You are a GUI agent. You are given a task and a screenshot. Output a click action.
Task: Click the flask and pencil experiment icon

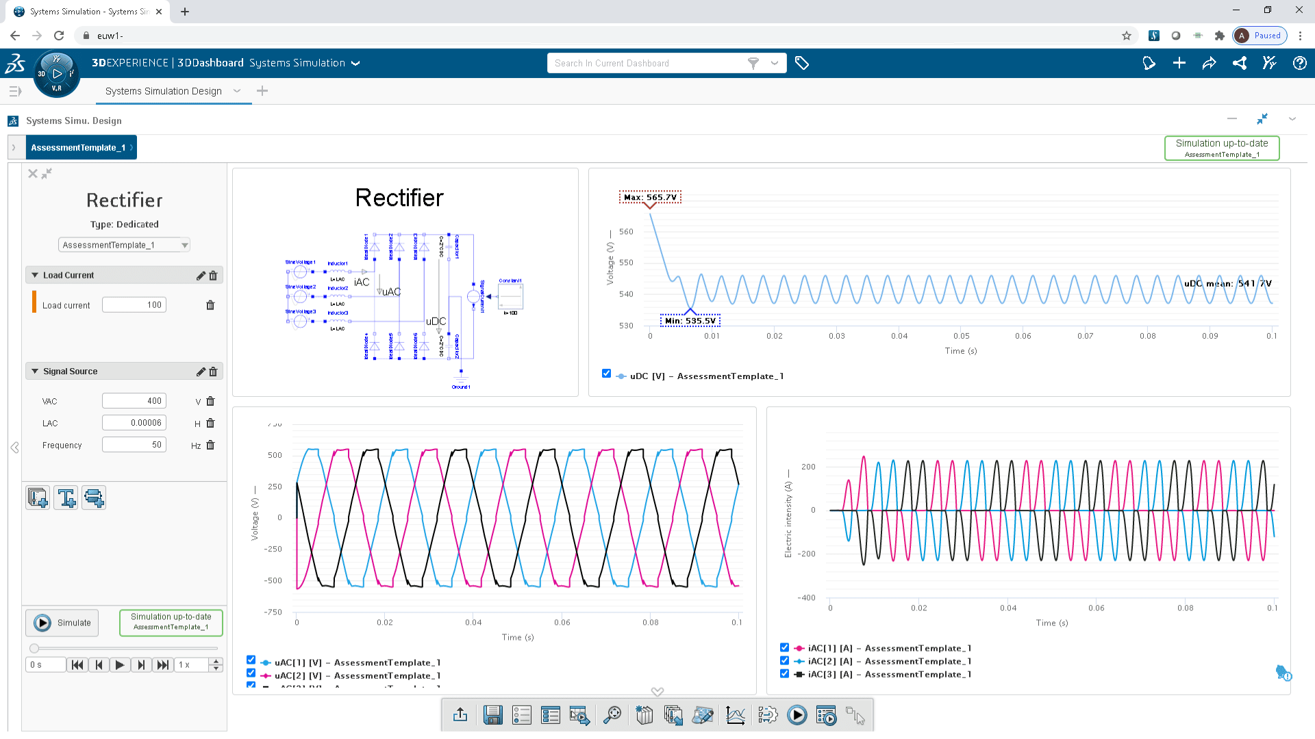pyautogui.click(x=703, y=715)
